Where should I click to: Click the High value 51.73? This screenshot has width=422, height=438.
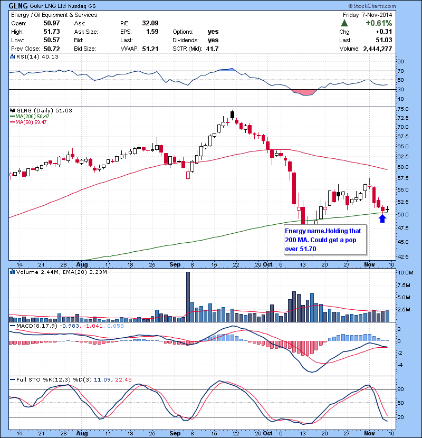pyautogui.click(x=51, y=32)
